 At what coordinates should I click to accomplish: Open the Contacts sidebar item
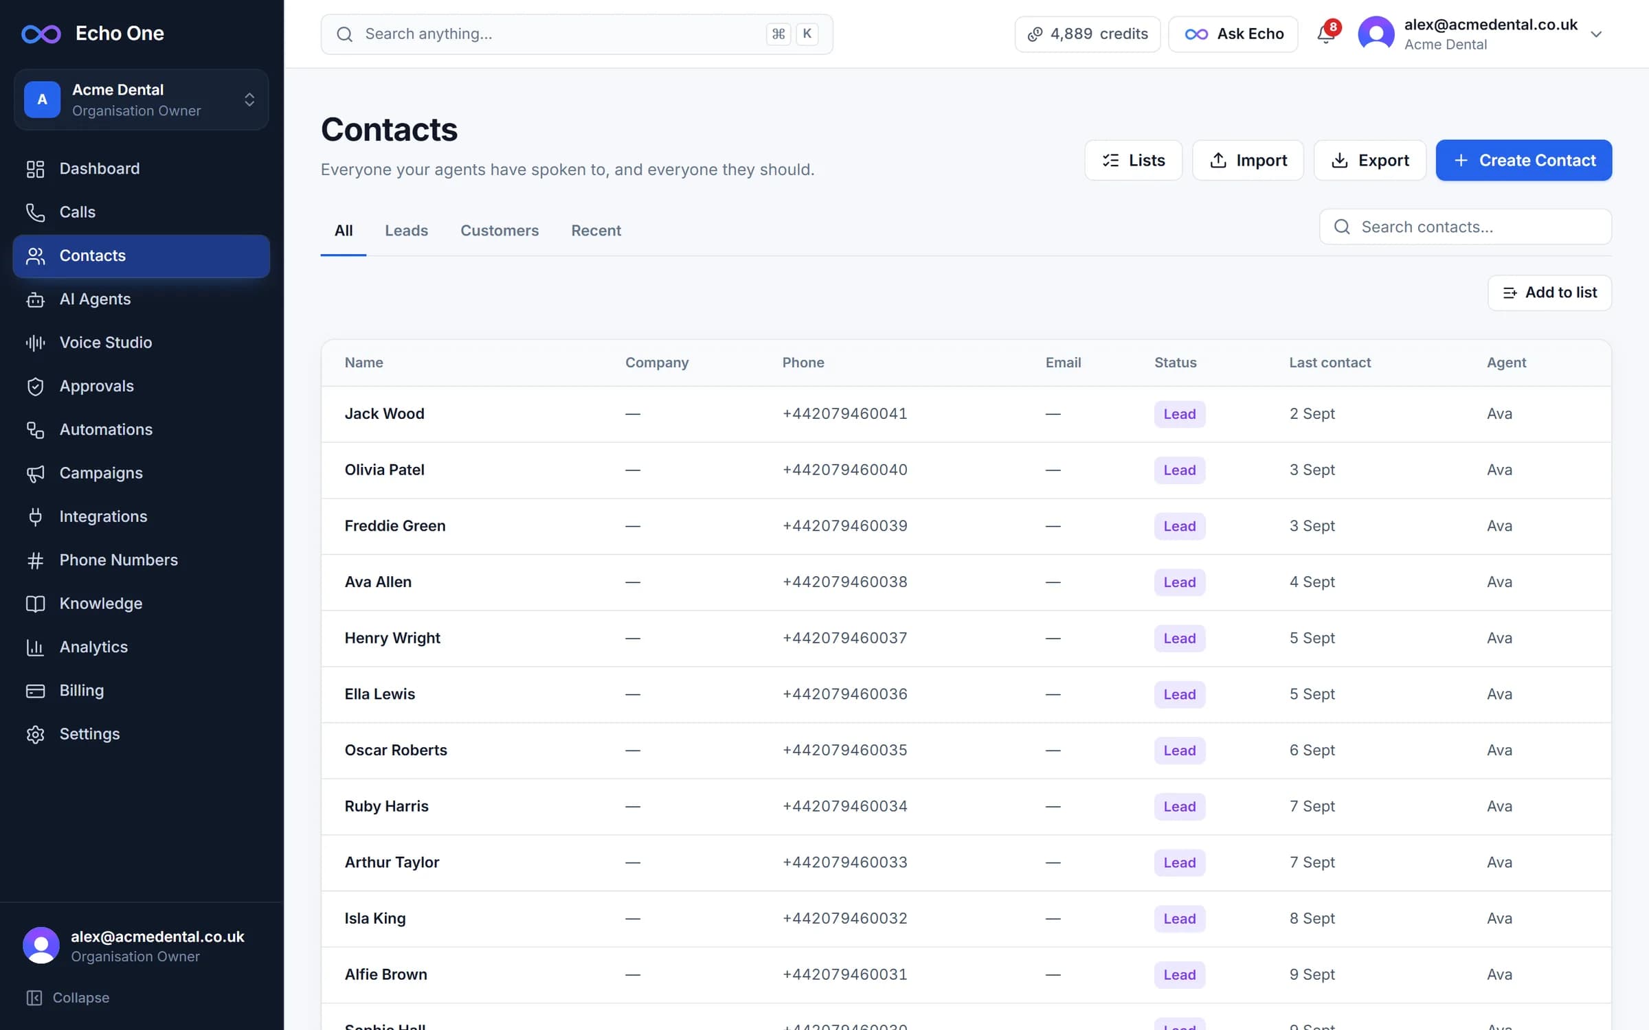click(141, 256)
